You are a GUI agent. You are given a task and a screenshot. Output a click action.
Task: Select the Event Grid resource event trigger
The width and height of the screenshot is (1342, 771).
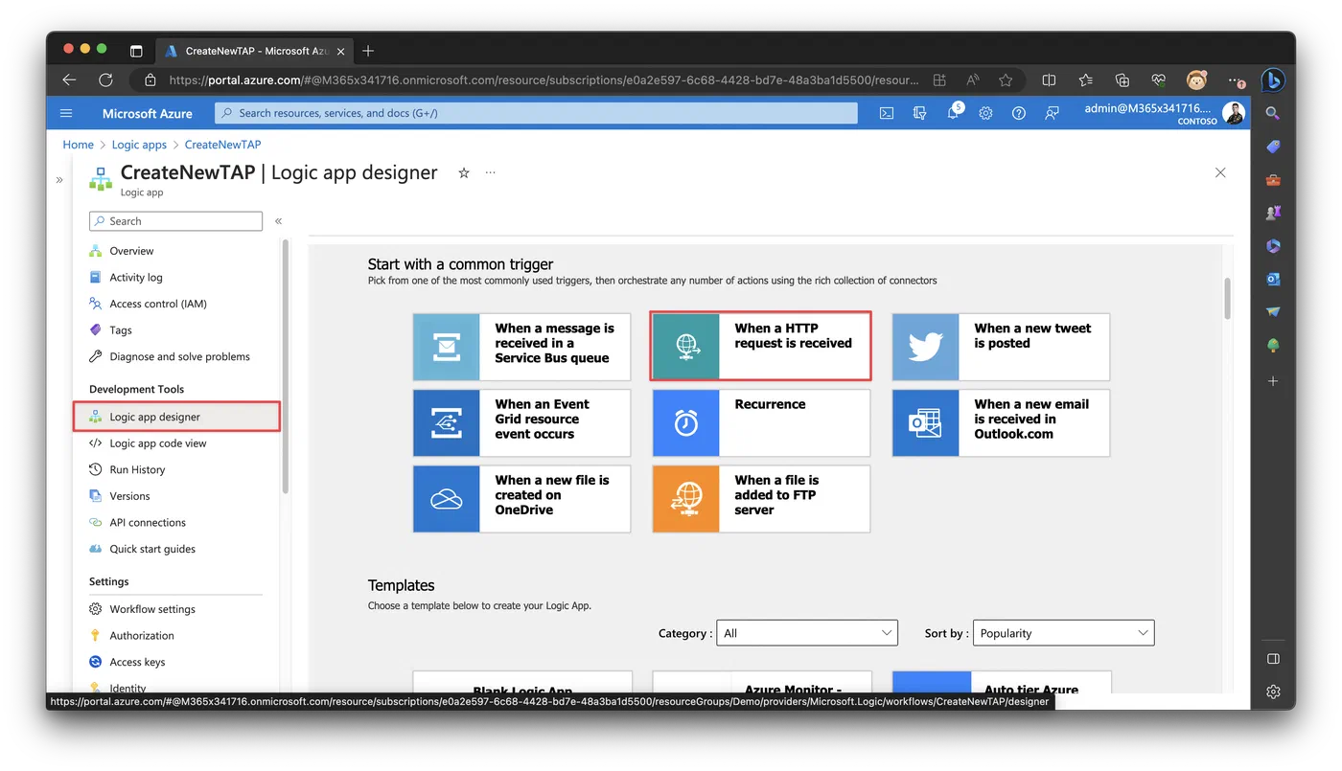pos(521,422)
